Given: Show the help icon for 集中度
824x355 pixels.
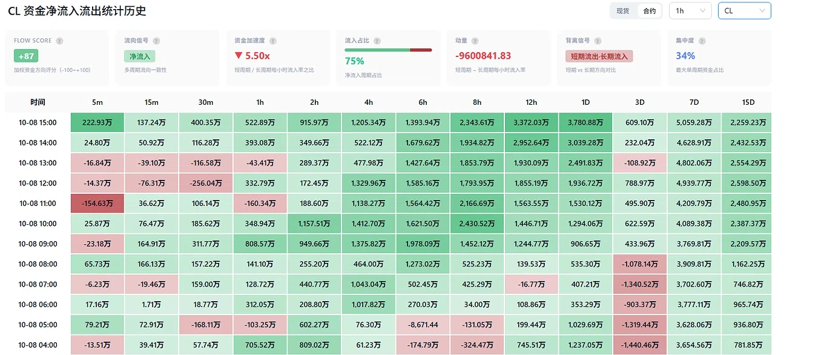Looking at the screenshot, I should click(x=702, y=41).
